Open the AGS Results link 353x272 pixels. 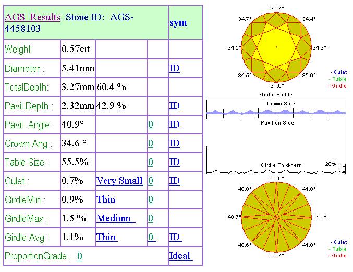[33, 17]
